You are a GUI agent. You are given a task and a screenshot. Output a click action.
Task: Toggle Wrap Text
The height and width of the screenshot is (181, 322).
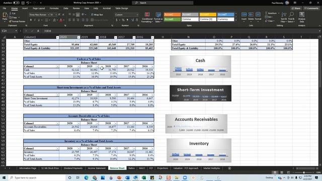point(97,15)
